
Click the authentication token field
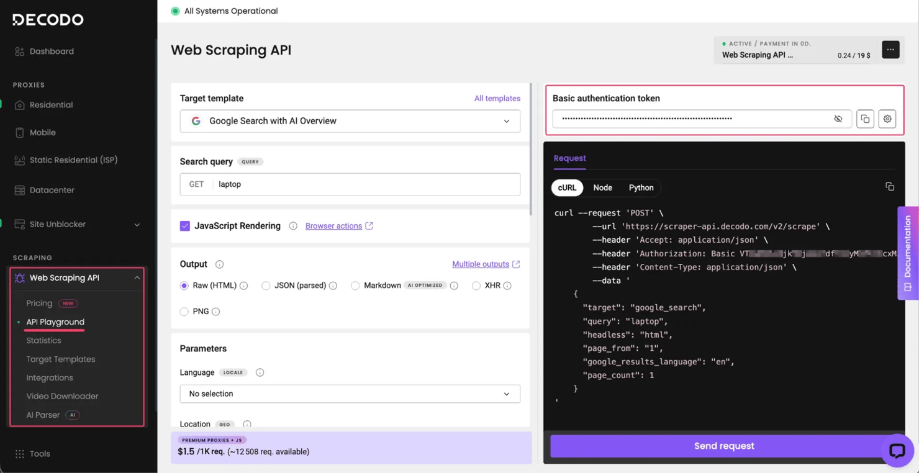[702, 119]
